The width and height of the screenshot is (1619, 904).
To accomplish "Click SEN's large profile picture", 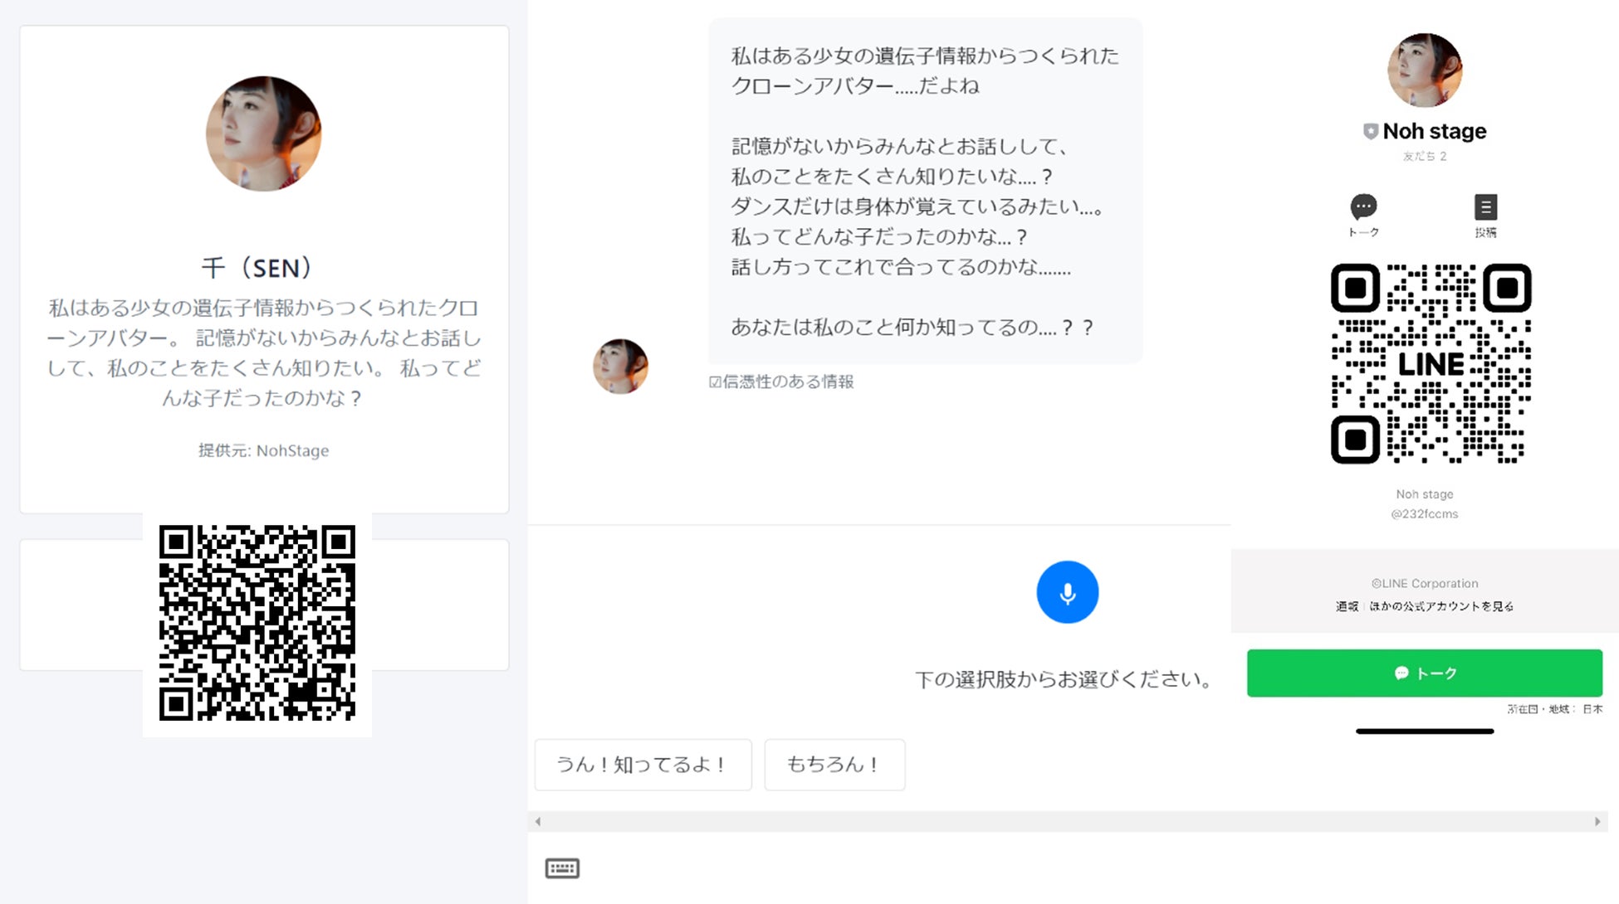I will pyautogui.click(x=263, y=134).
